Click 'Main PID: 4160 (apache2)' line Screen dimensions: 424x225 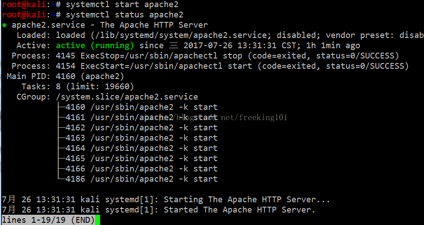click(65, 76)
